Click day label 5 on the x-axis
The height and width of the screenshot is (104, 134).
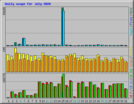[x=24, y=101]
